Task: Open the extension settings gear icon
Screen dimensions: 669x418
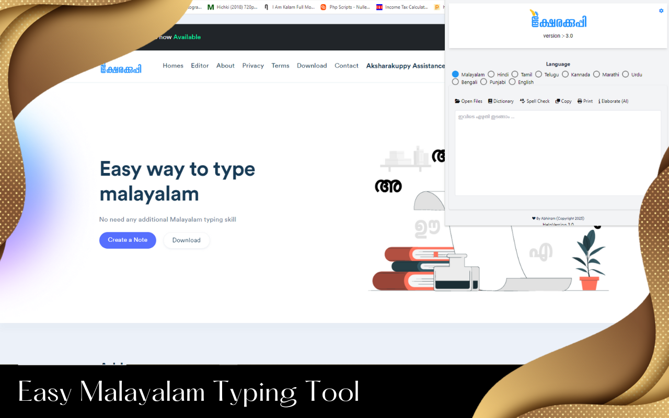Action: (661, 10)
